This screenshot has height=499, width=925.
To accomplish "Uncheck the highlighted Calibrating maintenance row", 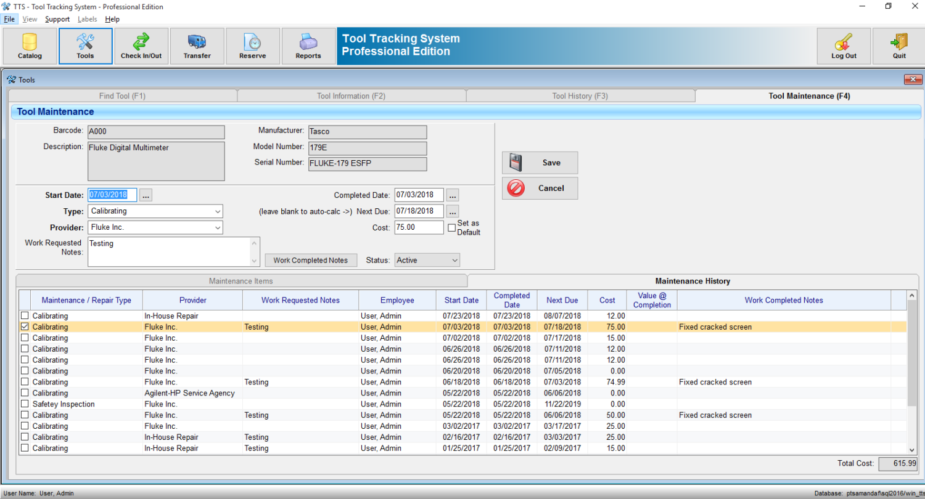I will tap(24, 327).
